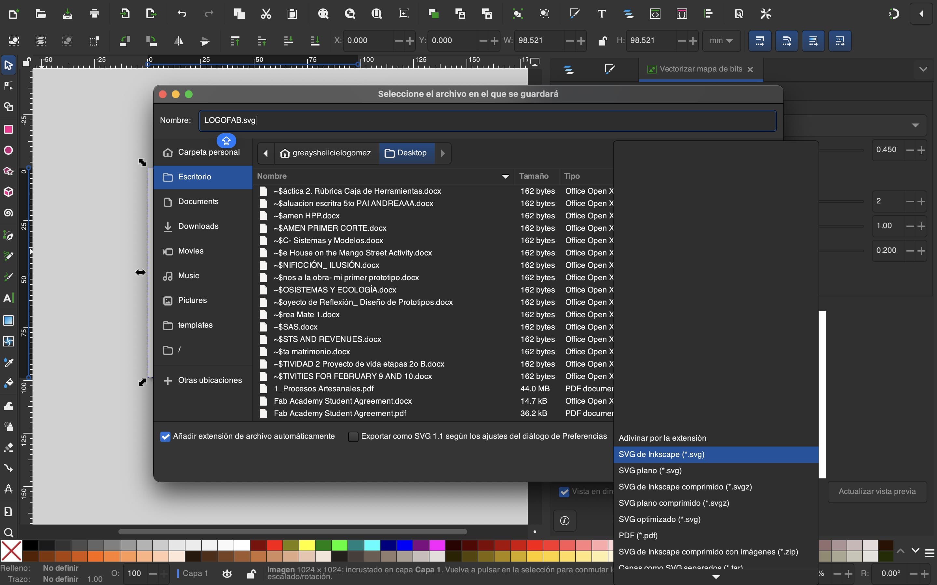Select the Node edit tool
937x585 pixels.
coord(8,85)
